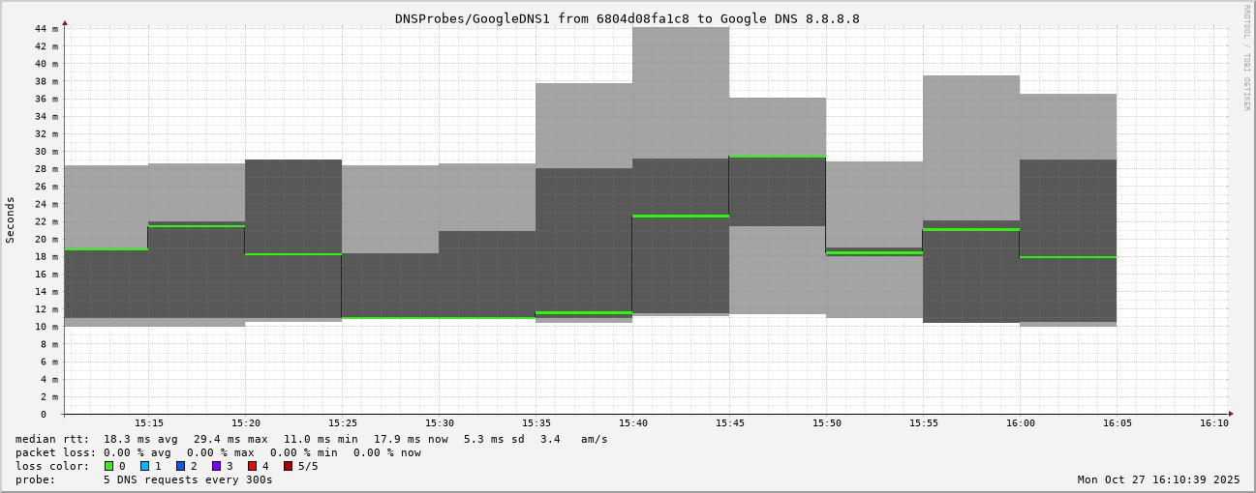The width and height of the screenshot is (1256, 493).
Task: Click the RRDTOOL / TOBI OETIKER watermark
Action: click(x=1246, y=58)
